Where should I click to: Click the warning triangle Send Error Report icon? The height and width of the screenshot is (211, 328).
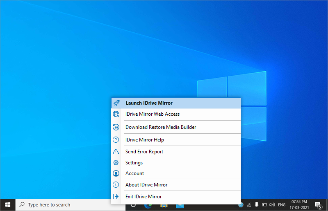[x=116, y=152]
